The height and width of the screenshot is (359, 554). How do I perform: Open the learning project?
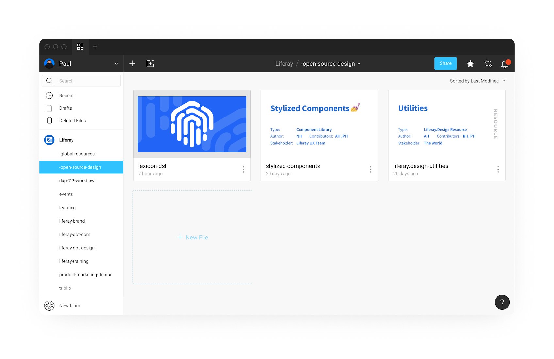click(x=81, y=207)
